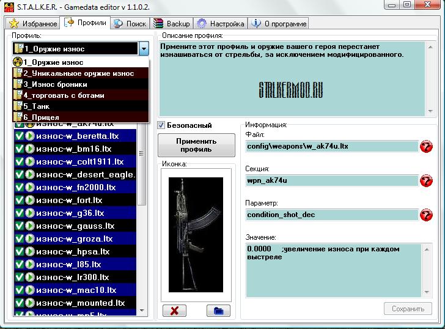The height and width of the screenshot is (329, 445).
Task: Click the Значение text area
Action: coord(334,270)
